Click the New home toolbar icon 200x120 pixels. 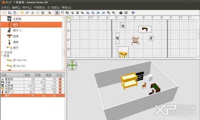click(x=5, y=13)
